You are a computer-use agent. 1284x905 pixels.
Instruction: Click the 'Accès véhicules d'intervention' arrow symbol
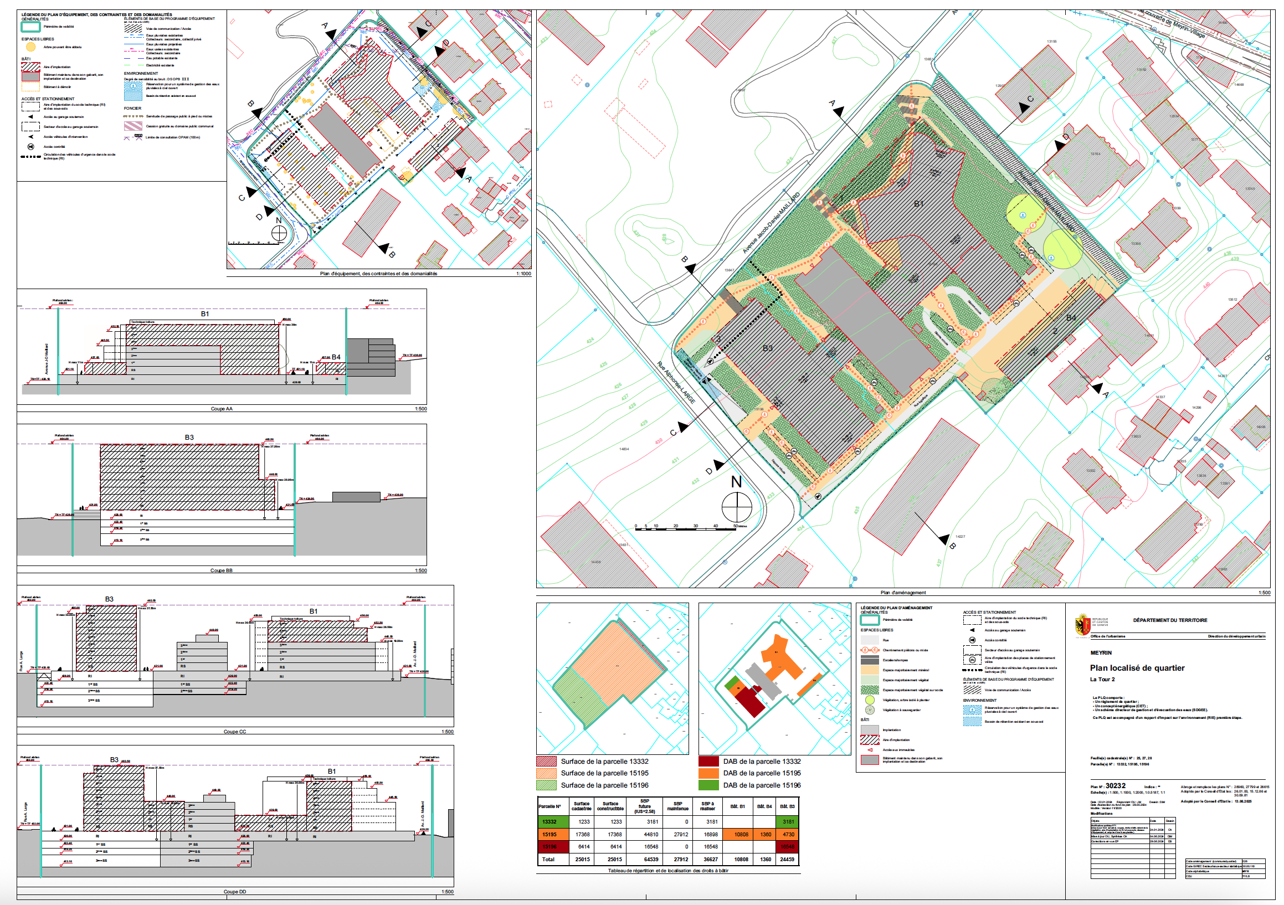(31, 136)
